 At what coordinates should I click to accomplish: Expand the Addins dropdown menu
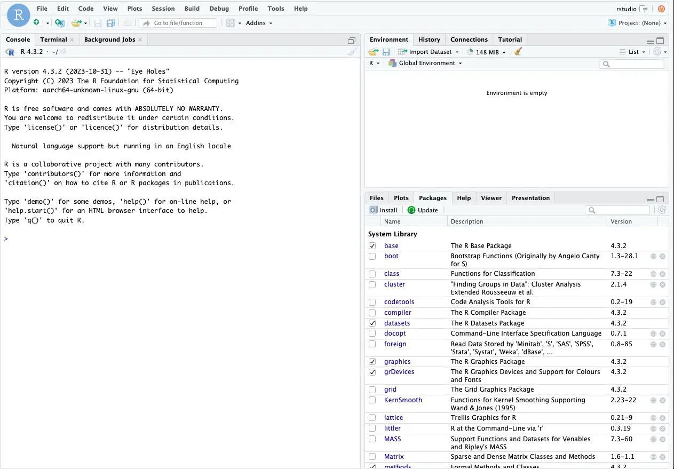(259, 23)
